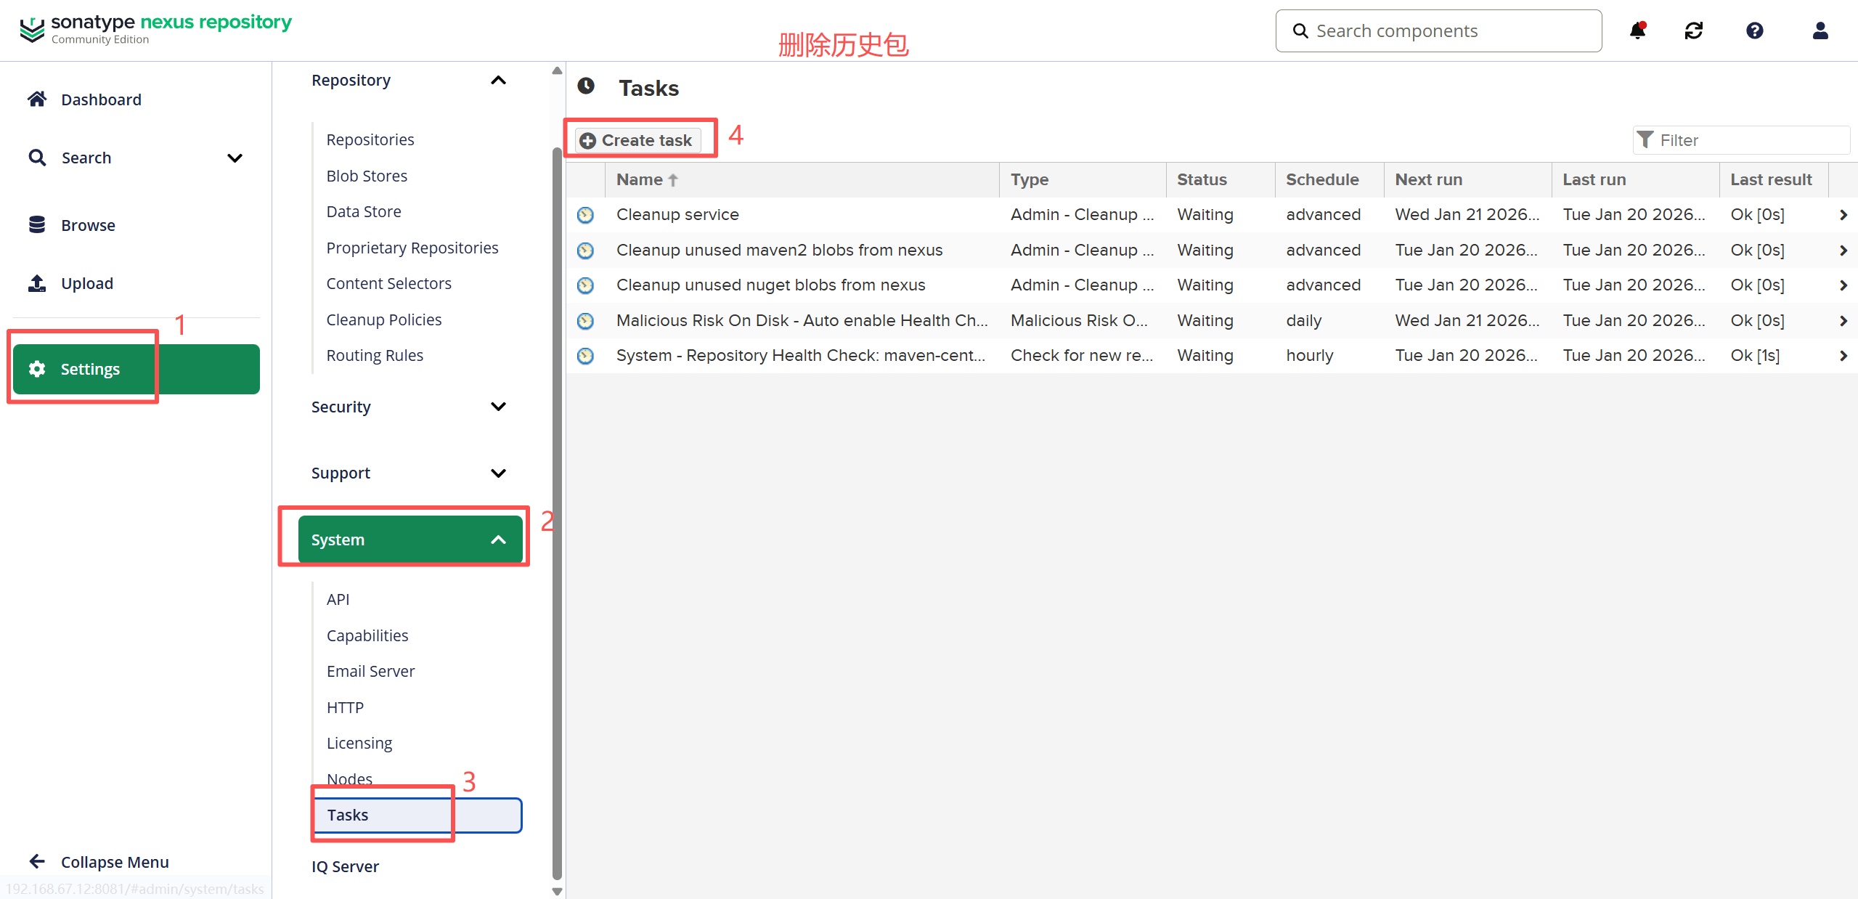Click the Create task button
1858x899 pixels.
637,140
